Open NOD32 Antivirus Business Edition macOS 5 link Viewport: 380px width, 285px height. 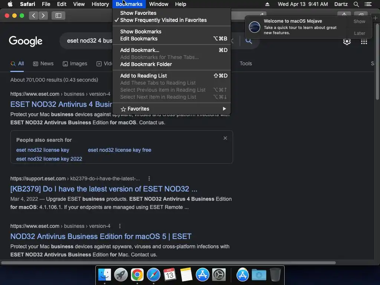pyautogui.click(x=101, y=236)
